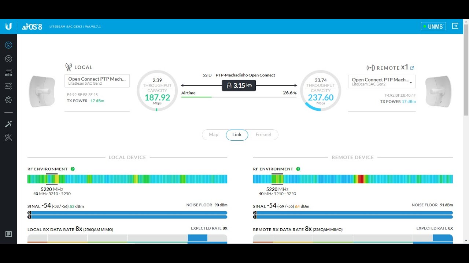
Task: Open the main dashboard sidebar icon
Action: pyautogui.click(x=8, y=45)
